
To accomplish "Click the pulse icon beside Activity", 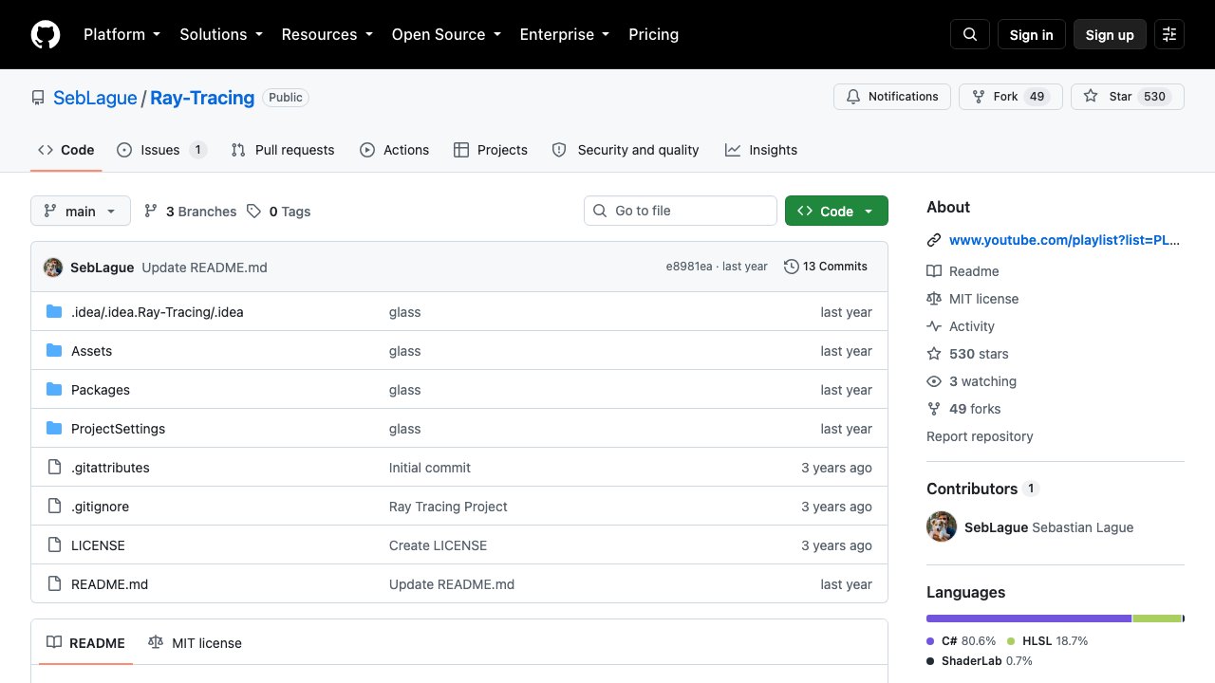I will 934,326.
